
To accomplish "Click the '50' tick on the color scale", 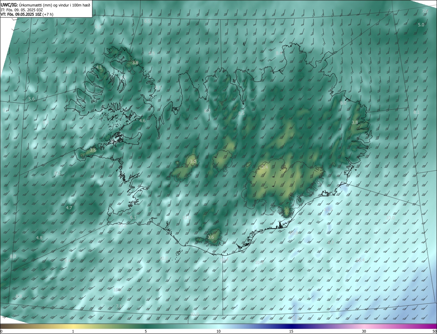I will pos(434,331).
